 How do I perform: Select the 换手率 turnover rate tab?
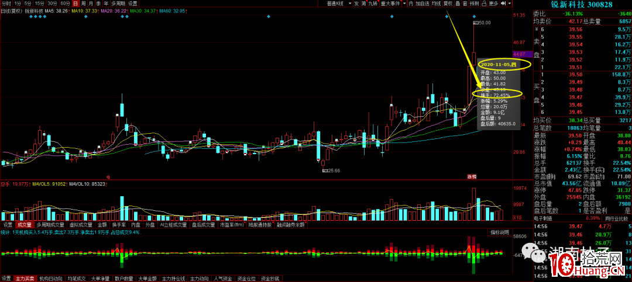[119, 224]
